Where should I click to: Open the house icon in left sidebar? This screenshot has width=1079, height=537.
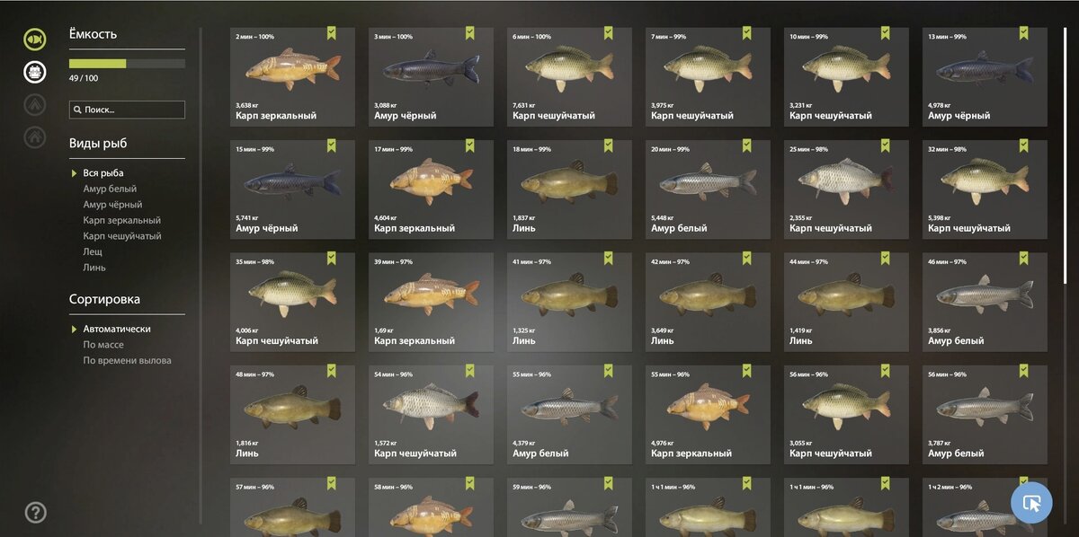click(35, 137)
